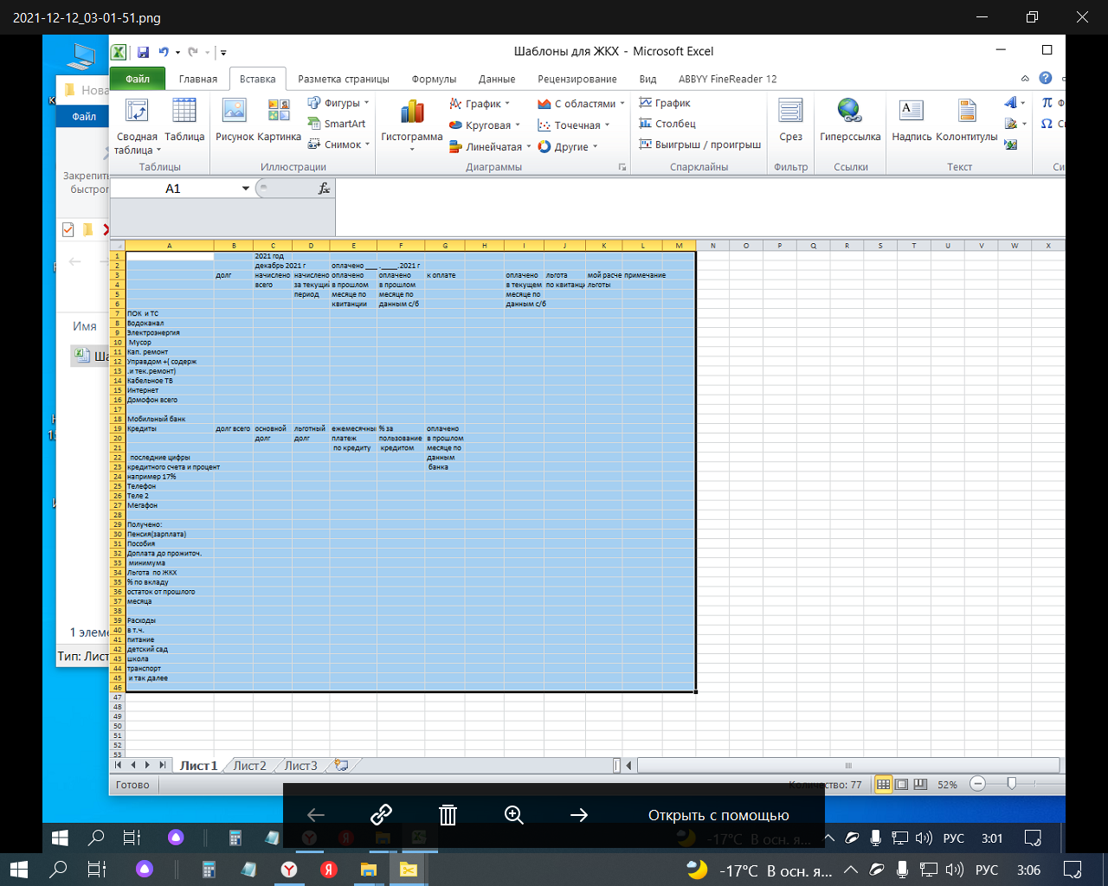Click the zoom slider next to 52%
Viewport: 1108px width, 886px height.
click(1011, 784)
